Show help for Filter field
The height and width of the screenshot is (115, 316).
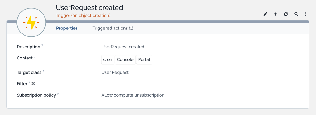29,82
